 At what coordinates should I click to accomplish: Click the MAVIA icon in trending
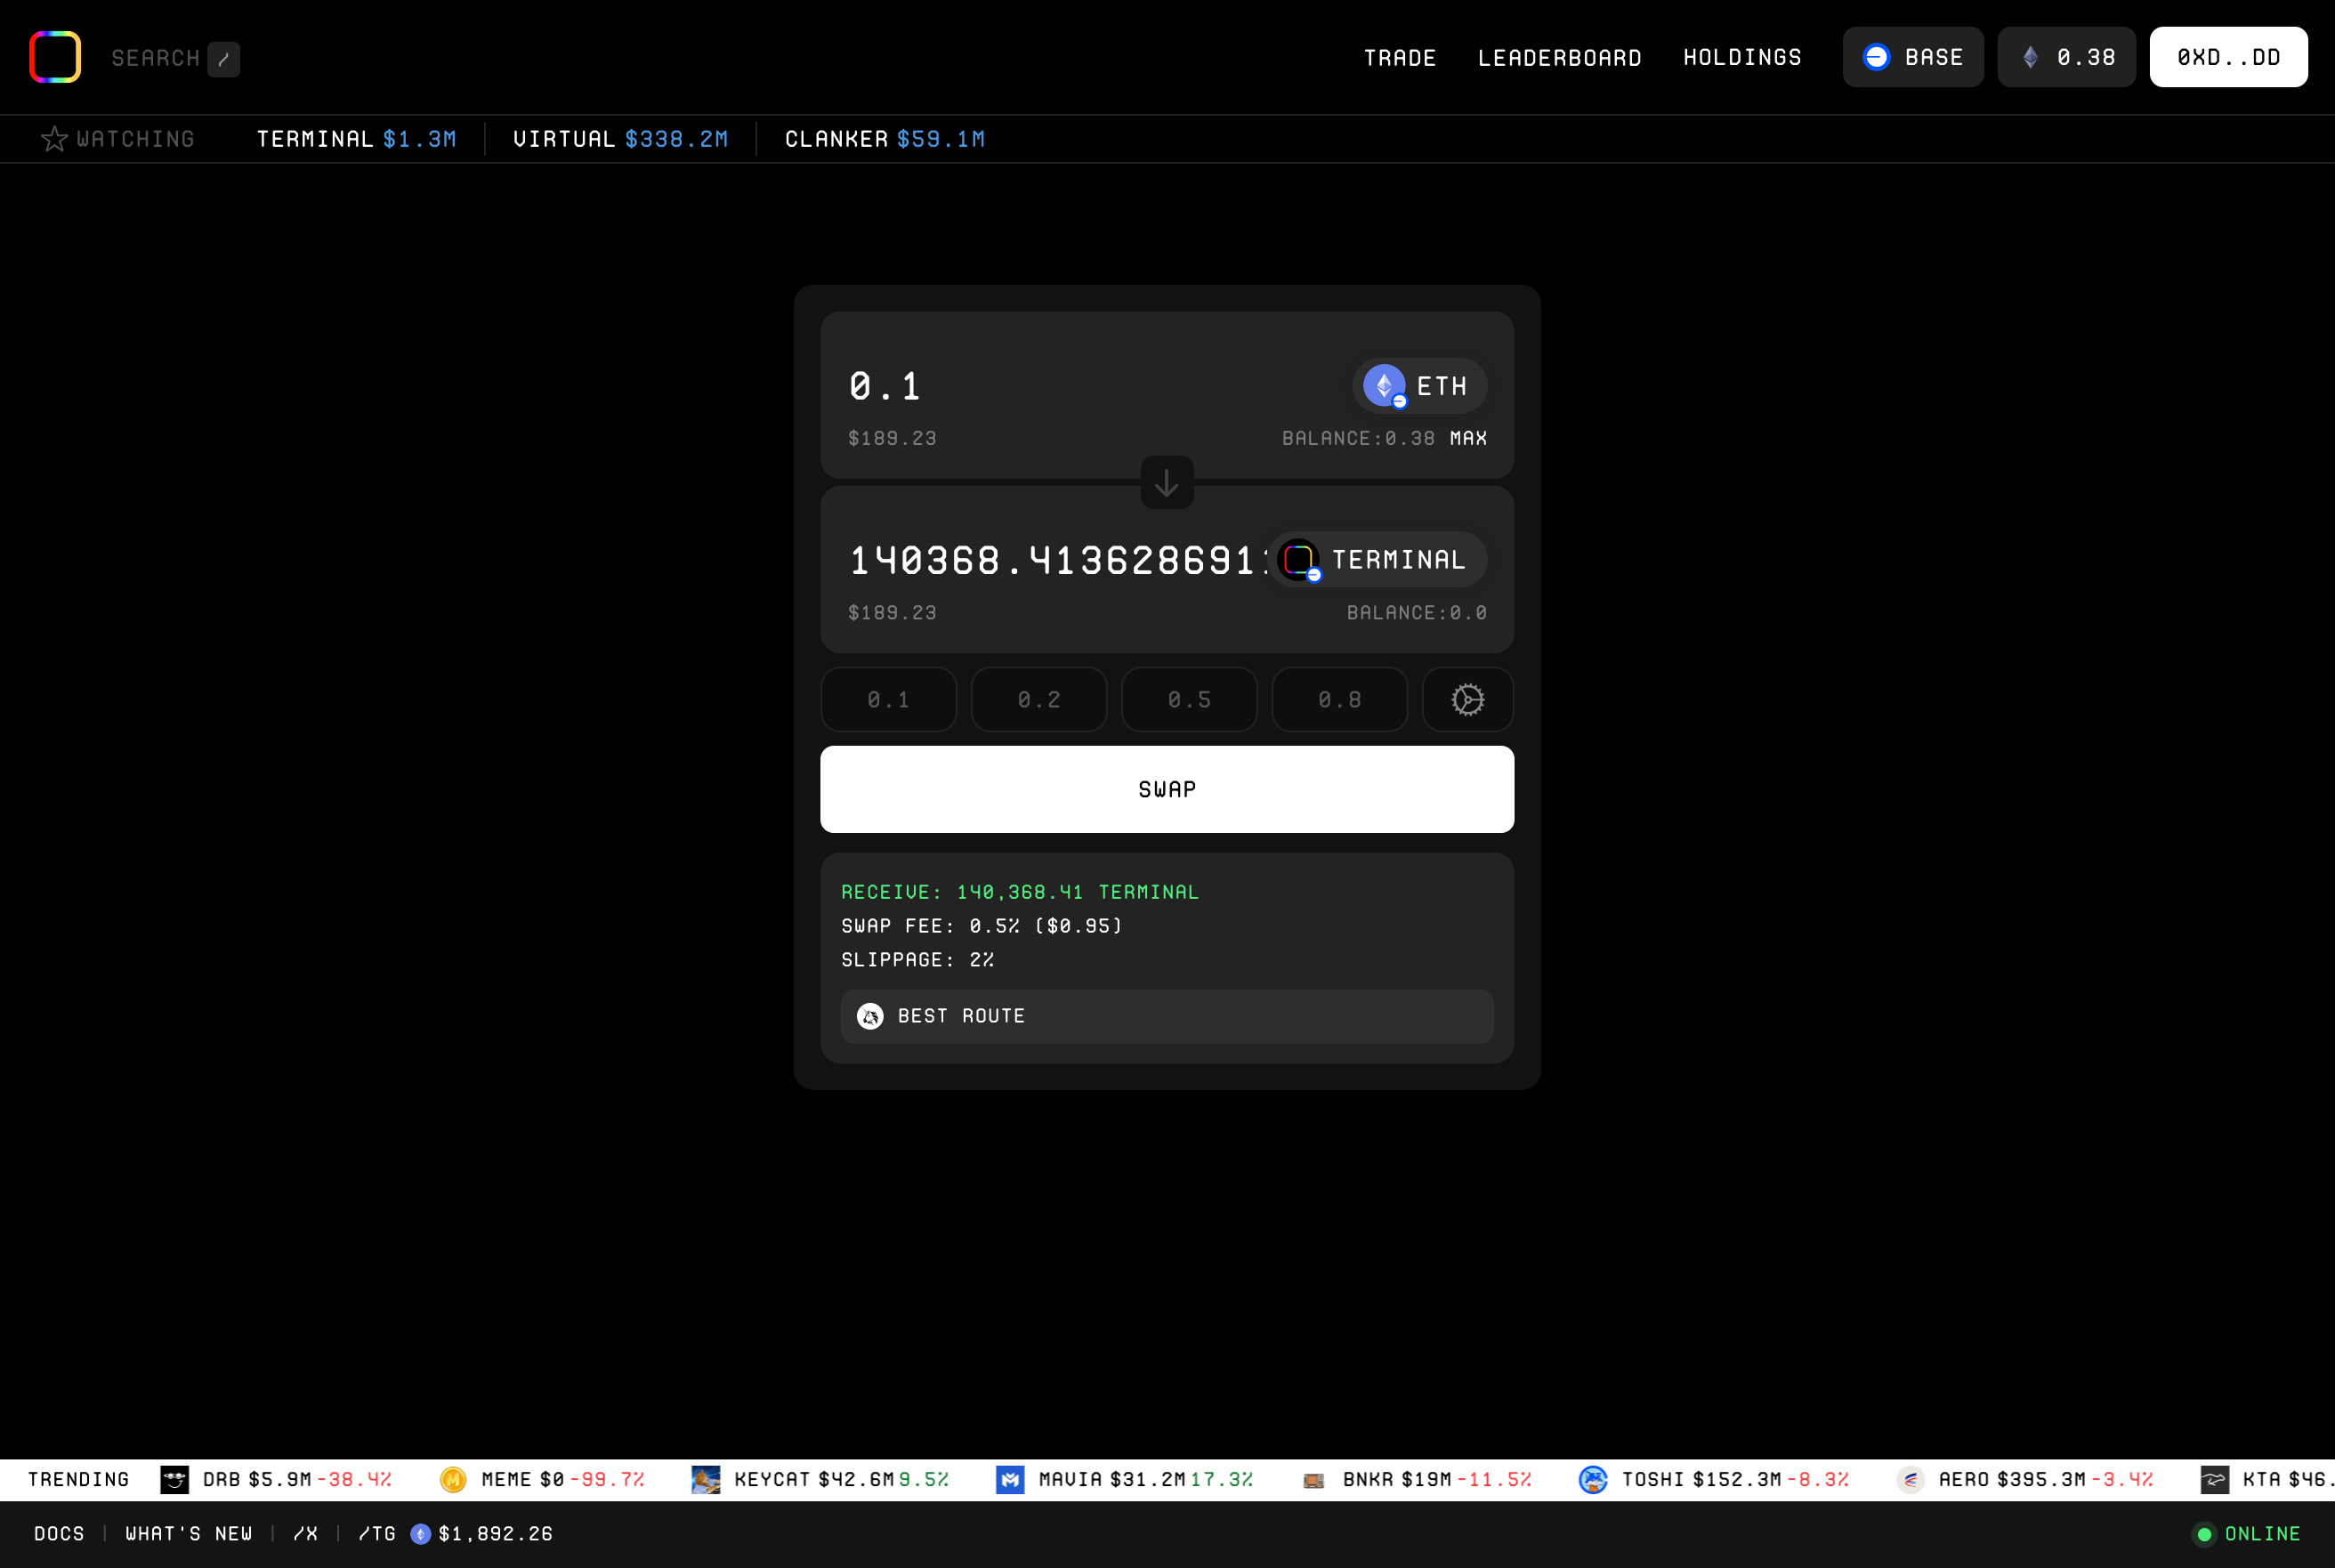(x=1010, y=1480)
